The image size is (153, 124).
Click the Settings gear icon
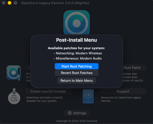(70, 113)
